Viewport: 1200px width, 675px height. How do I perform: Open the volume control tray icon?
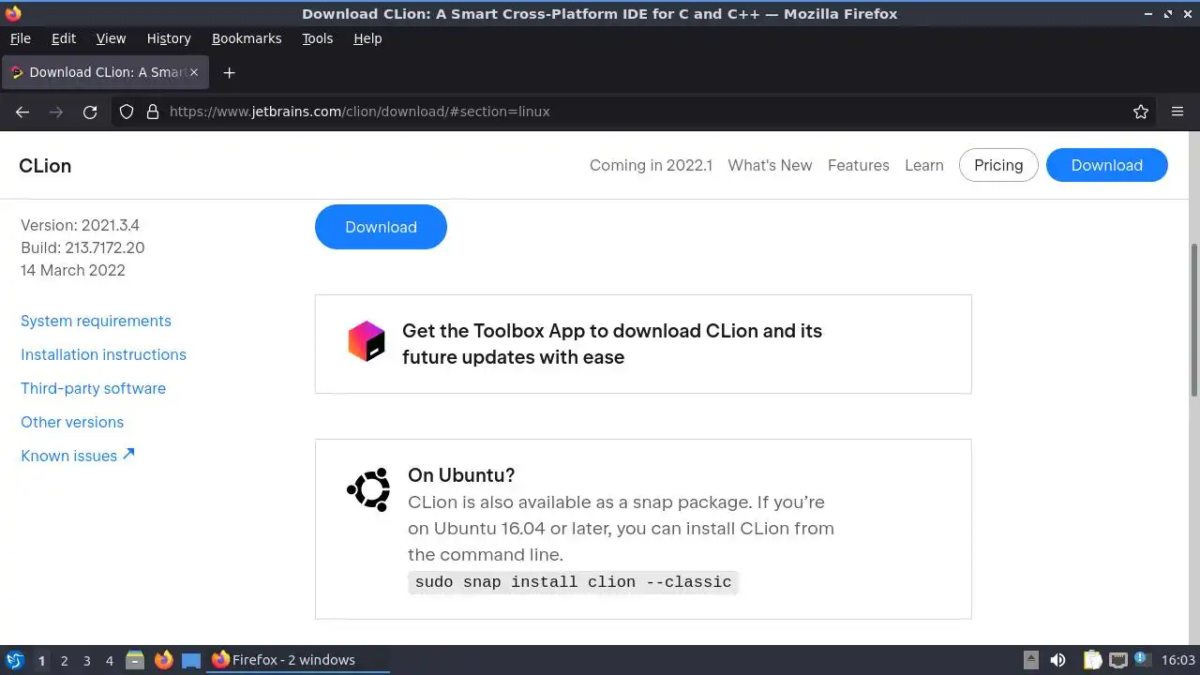pos(1058,660)
